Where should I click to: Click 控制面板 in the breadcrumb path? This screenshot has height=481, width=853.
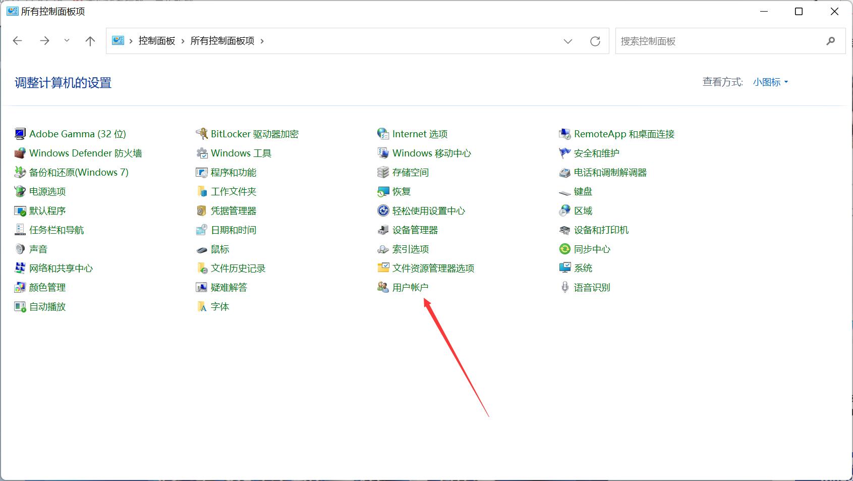(x=156, y=41)
